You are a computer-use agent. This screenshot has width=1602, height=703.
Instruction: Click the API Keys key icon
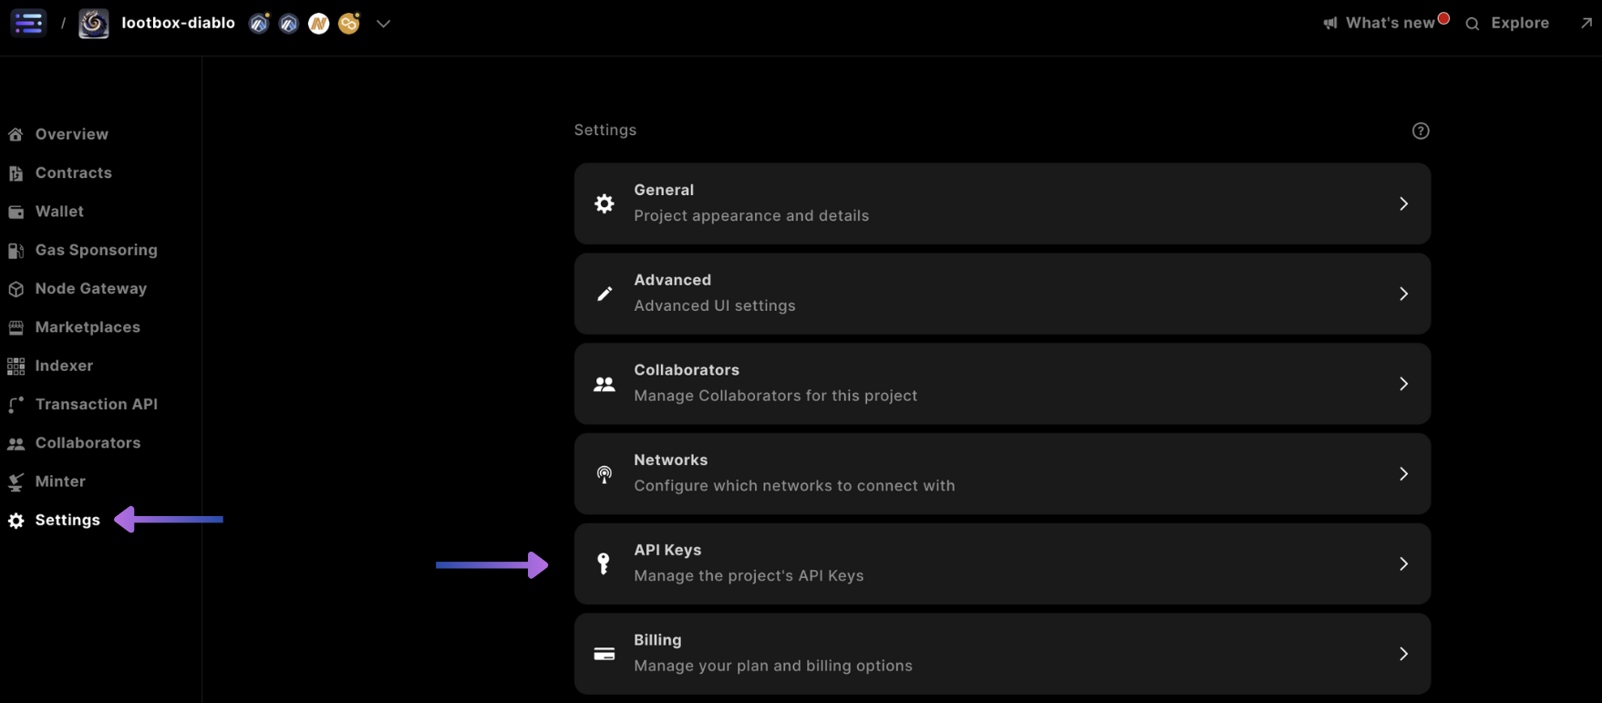604,563
